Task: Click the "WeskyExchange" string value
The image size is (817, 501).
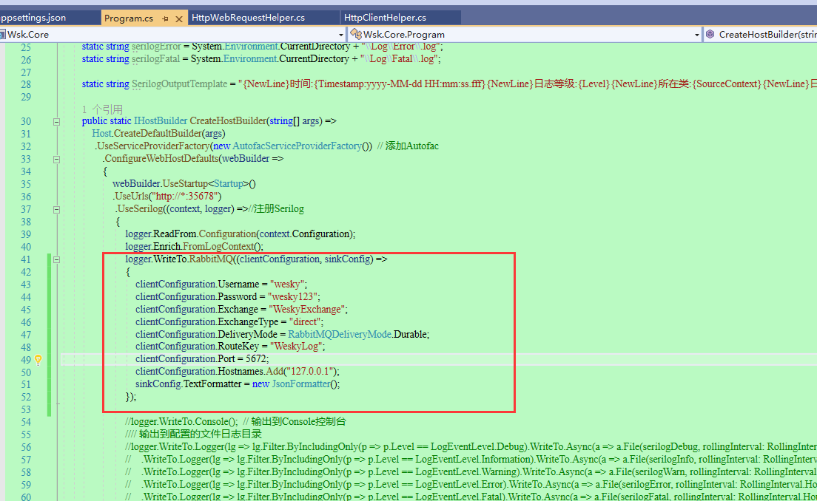Action: (307, 309)
